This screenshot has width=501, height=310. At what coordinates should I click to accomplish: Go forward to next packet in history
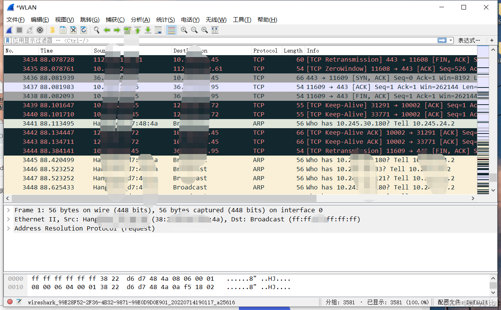click(117, 30)
